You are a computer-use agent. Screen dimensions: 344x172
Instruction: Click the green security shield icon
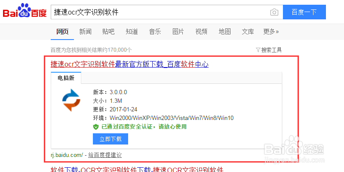point(96,127)
